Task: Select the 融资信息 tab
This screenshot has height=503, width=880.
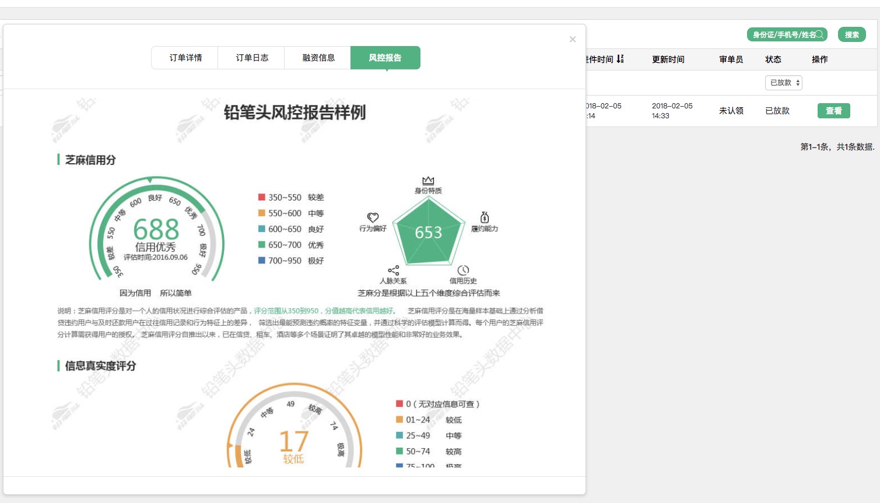Action: coord(318,58)
